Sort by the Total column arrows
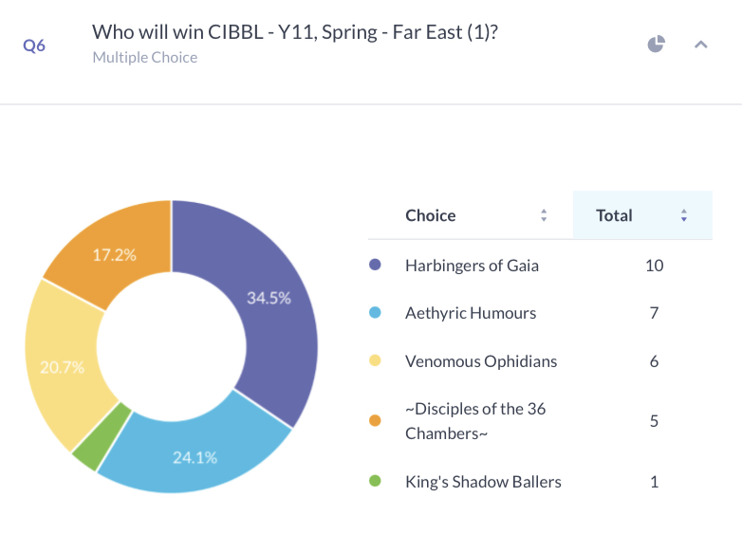Image resolution: width=742 pixels, height=534 pixels. 684,215
